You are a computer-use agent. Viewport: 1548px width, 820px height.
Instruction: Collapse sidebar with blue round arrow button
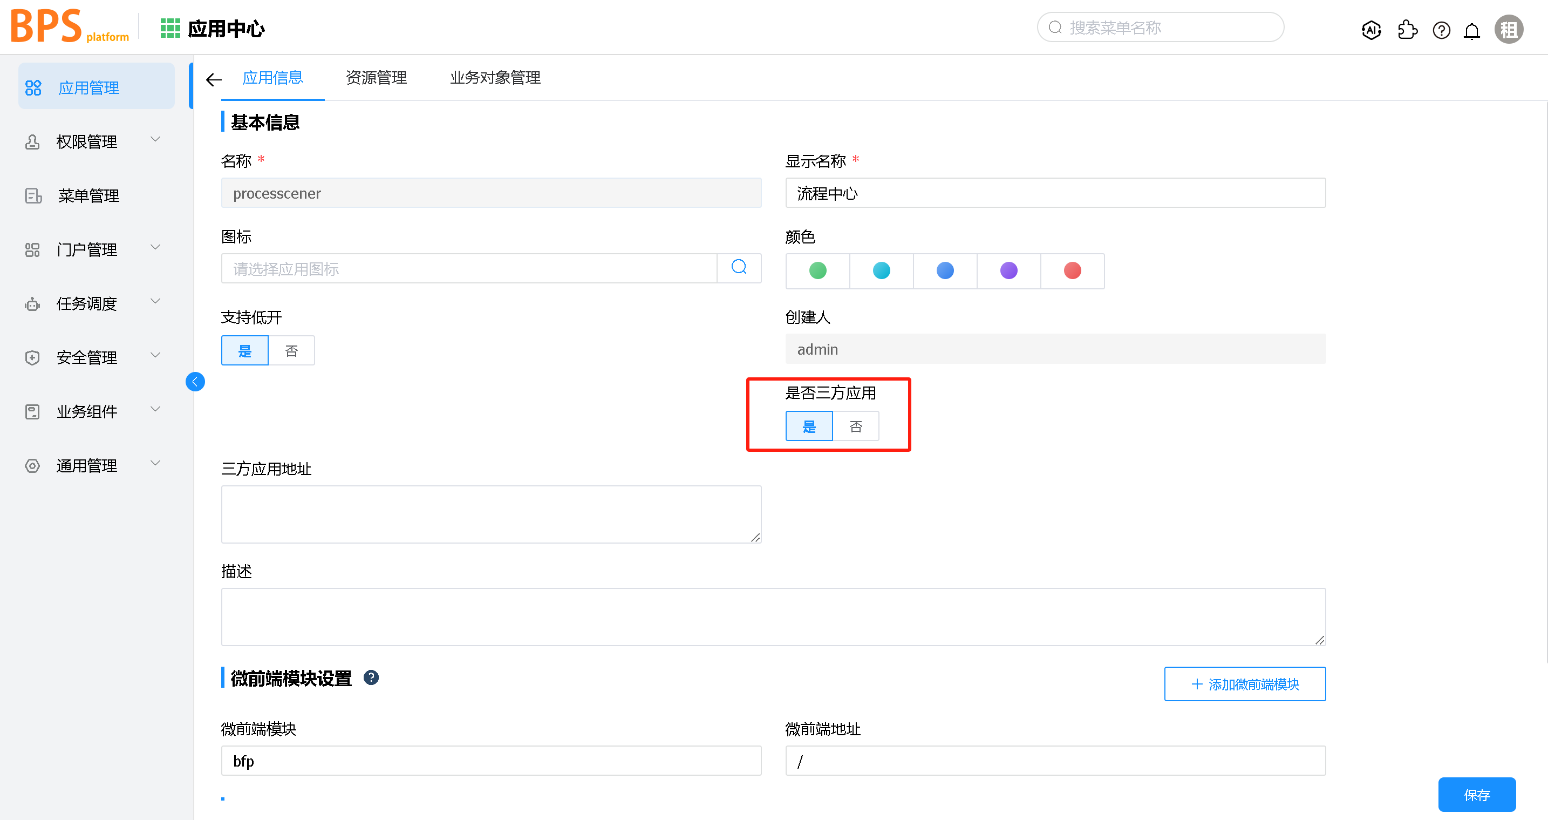click(x=195, y=382)
